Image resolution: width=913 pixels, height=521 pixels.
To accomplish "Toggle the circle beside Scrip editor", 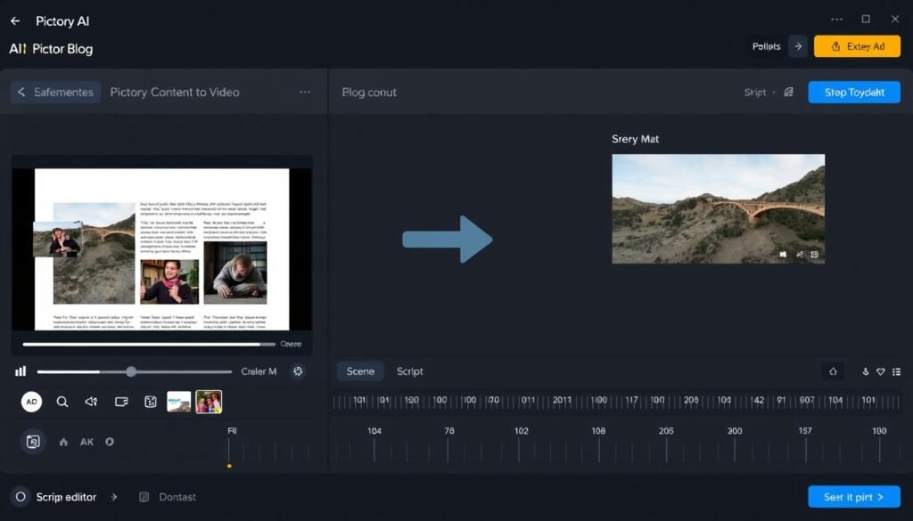I will (21, 497).
